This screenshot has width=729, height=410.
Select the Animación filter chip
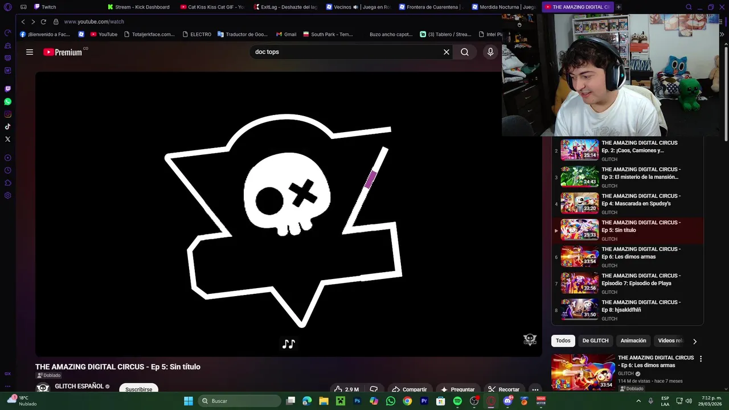click(633, 341)
